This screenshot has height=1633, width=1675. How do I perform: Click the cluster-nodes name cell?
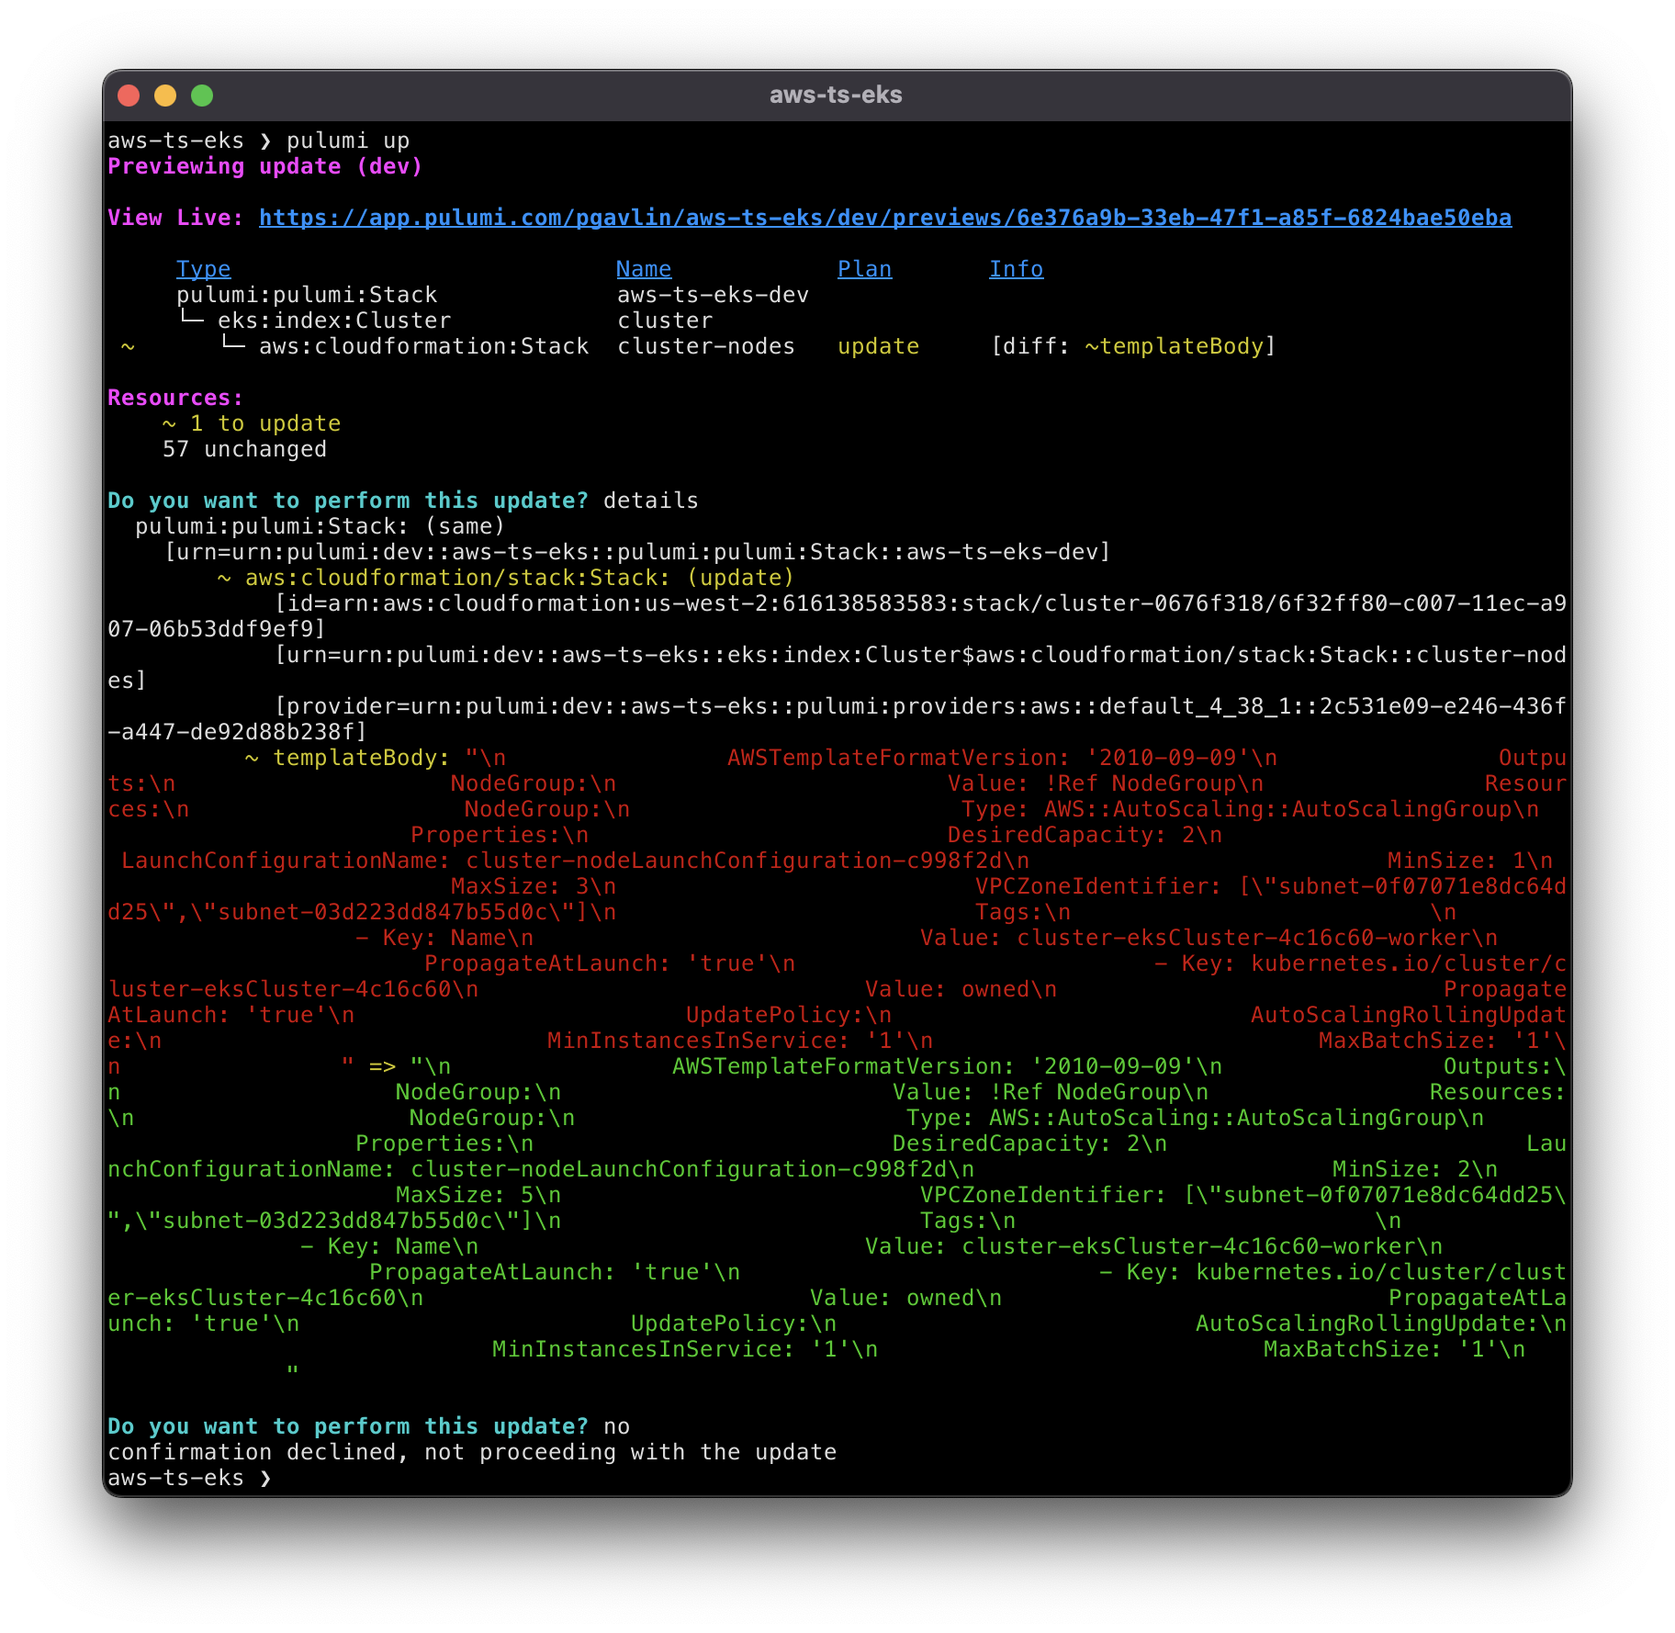[706, 346]
